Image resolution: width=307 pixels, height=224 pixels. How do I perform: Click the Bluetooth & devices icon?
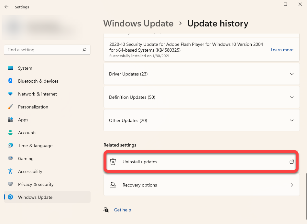pos(10,81)
